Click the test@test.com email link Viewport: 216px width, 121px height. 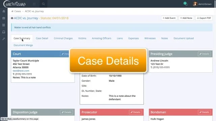[21, 71]
